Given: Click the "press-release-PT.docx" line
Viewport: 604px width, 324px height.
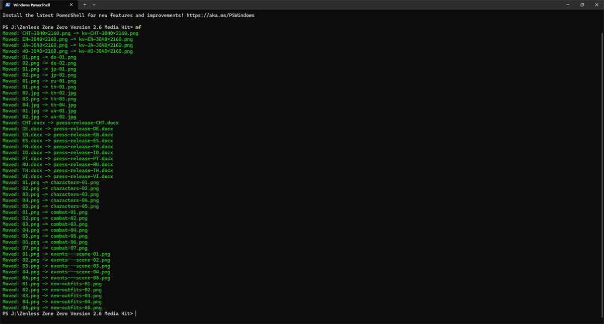Looking at the screenshot, I should pos(58,159).
